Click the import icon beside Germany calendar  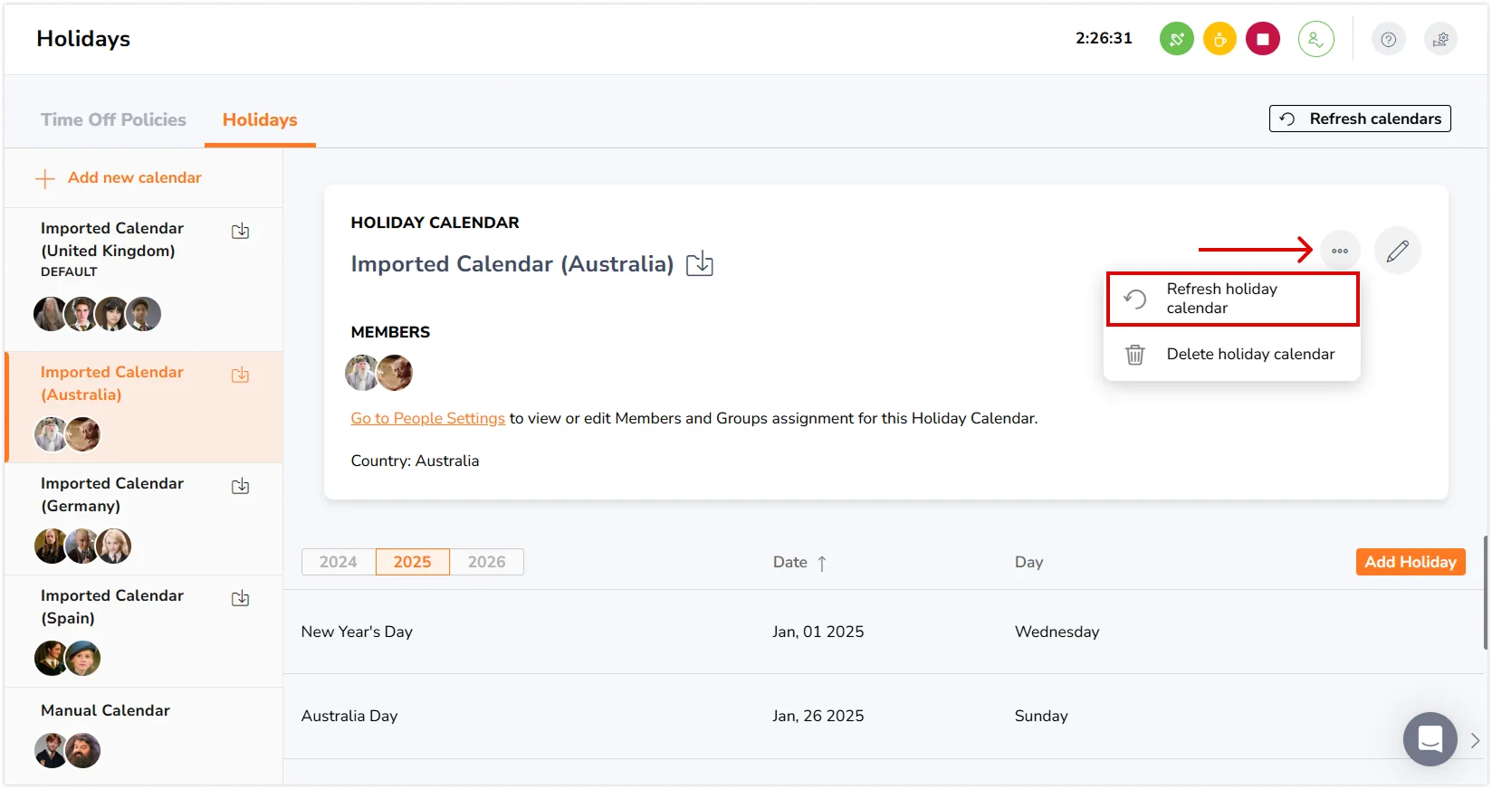[x=240, y=487]
